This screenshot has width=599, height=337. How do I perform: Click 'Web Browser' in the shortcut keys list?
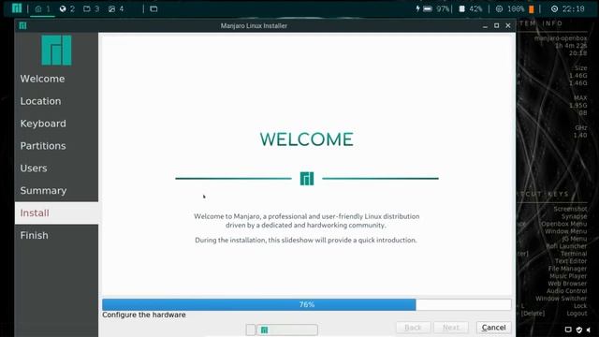[x=567, y=284]
